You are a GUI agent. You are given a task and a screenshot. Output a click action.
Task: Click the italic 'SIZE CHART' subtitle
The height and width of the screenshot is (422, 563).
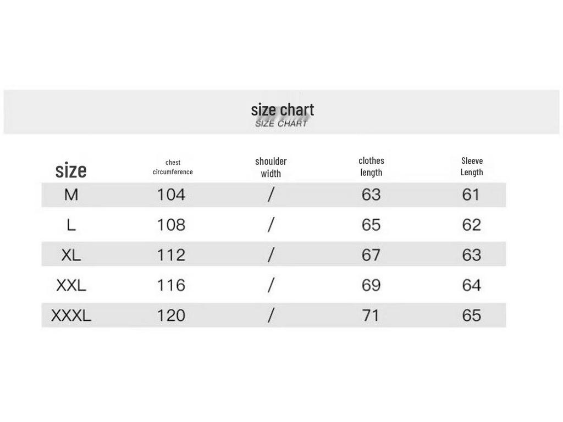[x=281, y=124]
